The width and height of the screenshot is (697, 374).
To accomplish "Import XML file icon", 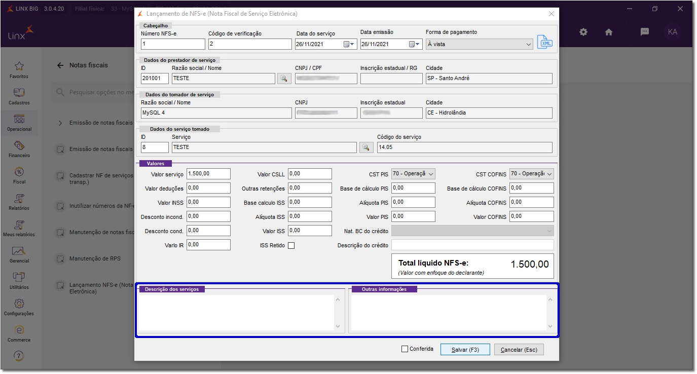I will [545, 43].
